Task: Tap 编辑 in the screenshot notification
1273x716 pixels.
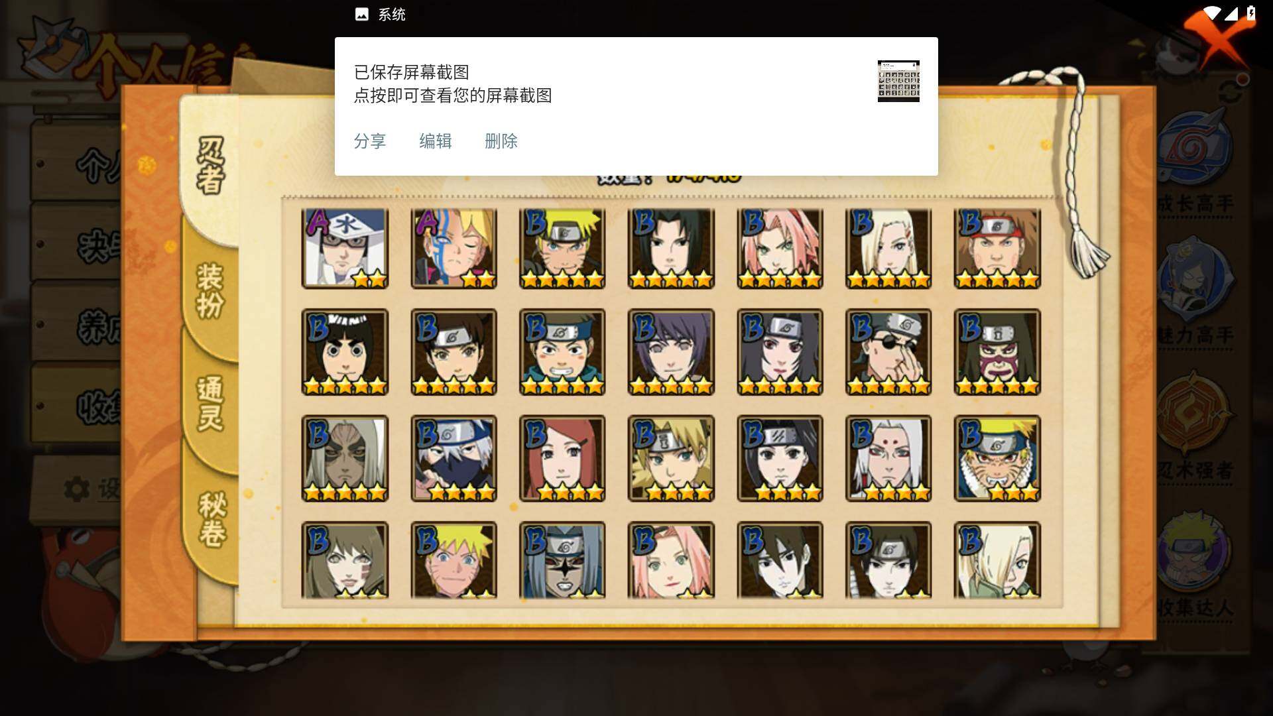Action: pyautogui.click(x=436, y=141)
